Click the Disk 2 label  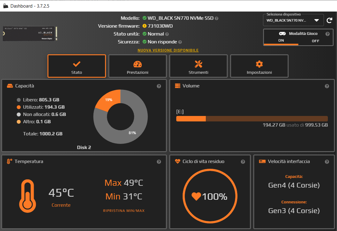tap(84, 148)
